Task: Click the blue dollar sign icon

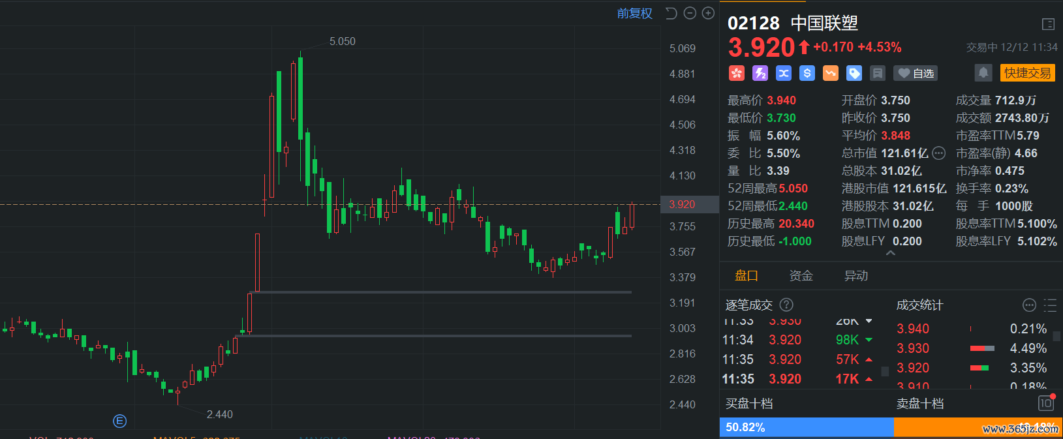Action: [807, 73]
